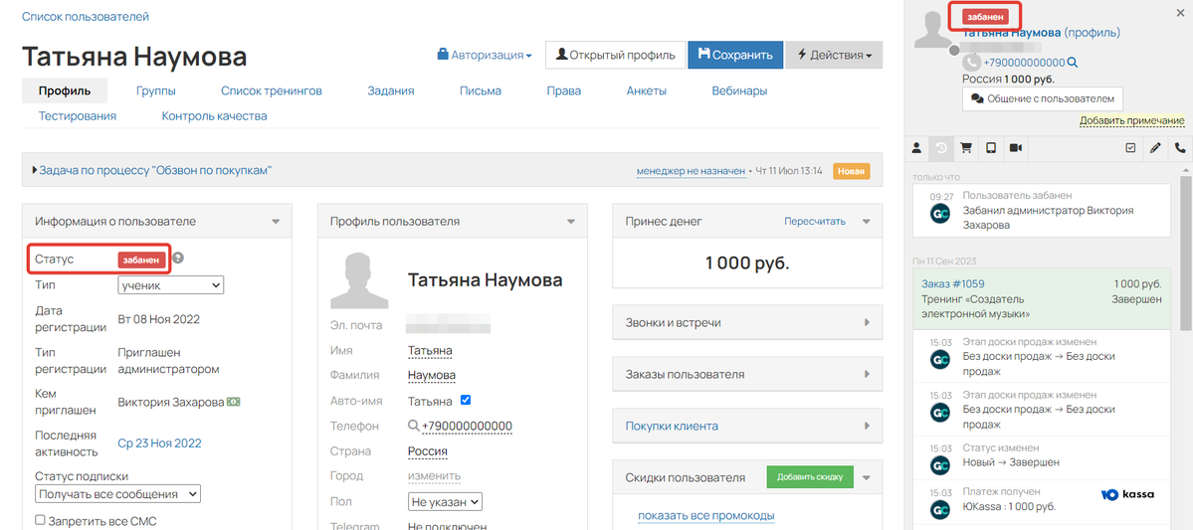Click the question mark help icon near status
The height and width of the screenshot is (530, 1193).
point(178,259)
